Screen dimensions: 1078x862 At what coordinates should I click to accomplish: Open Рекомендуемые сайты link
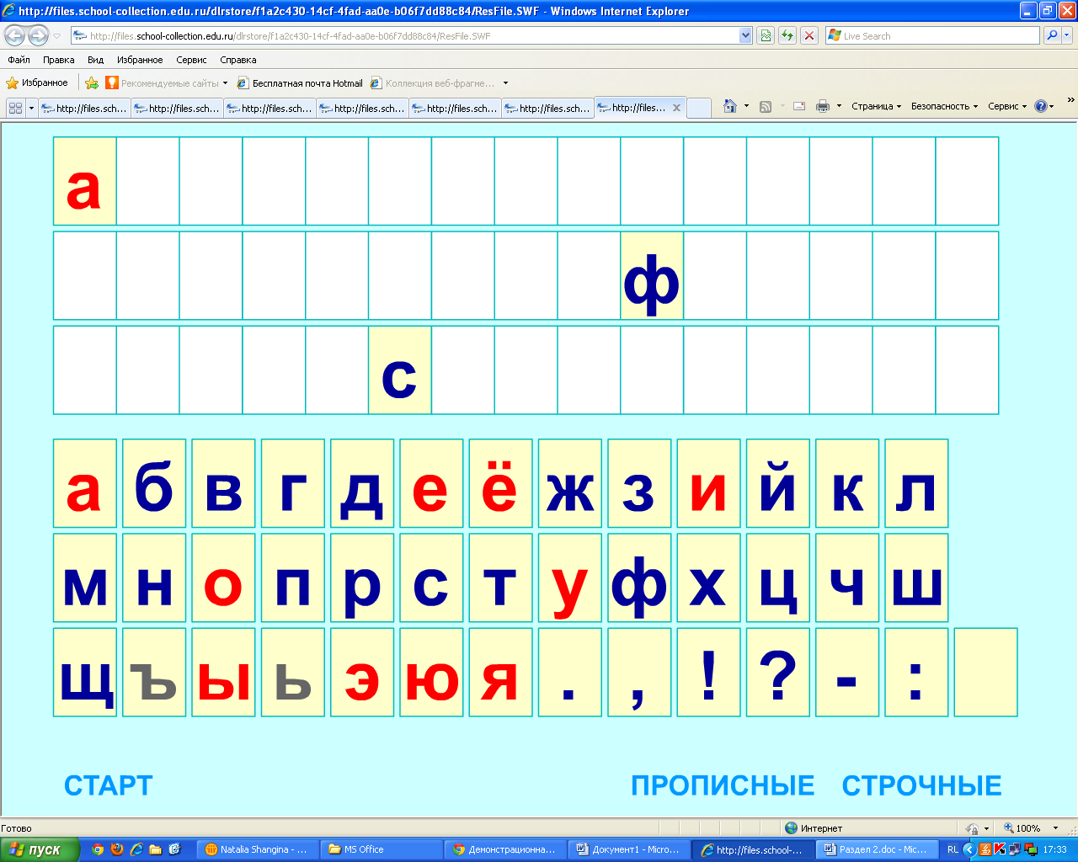(167, 82)
